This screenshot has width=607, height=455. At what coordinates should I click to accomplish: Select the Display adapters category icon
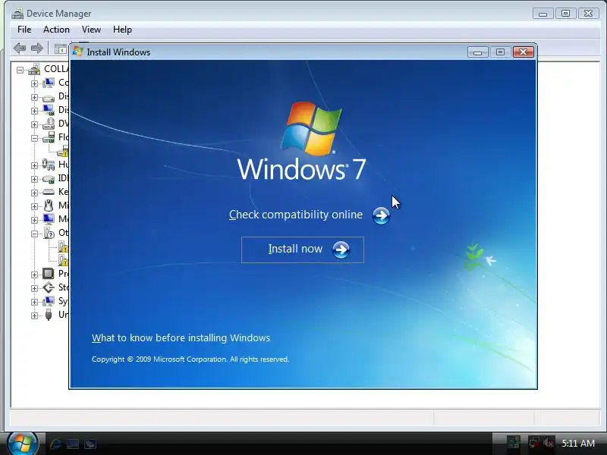(49, 110)
